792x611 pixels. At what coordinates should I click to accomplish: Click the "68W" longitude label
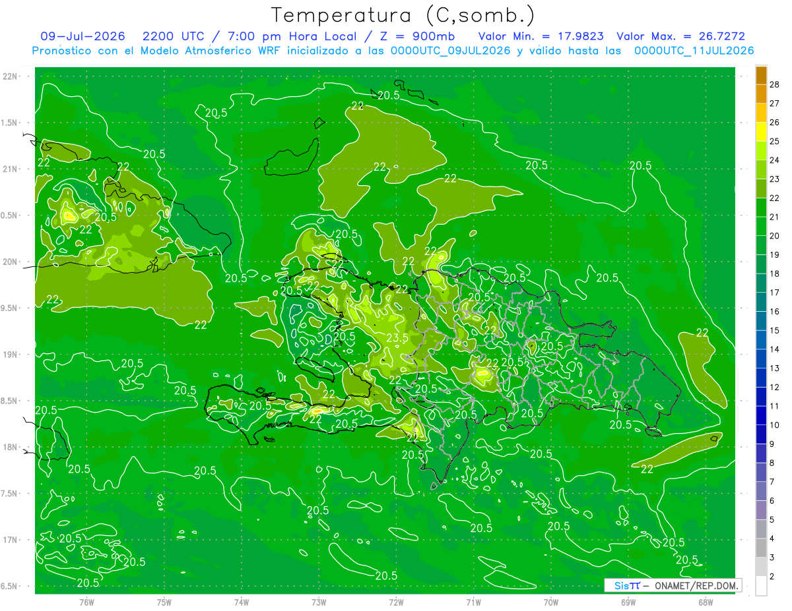[x=706, y=602]
